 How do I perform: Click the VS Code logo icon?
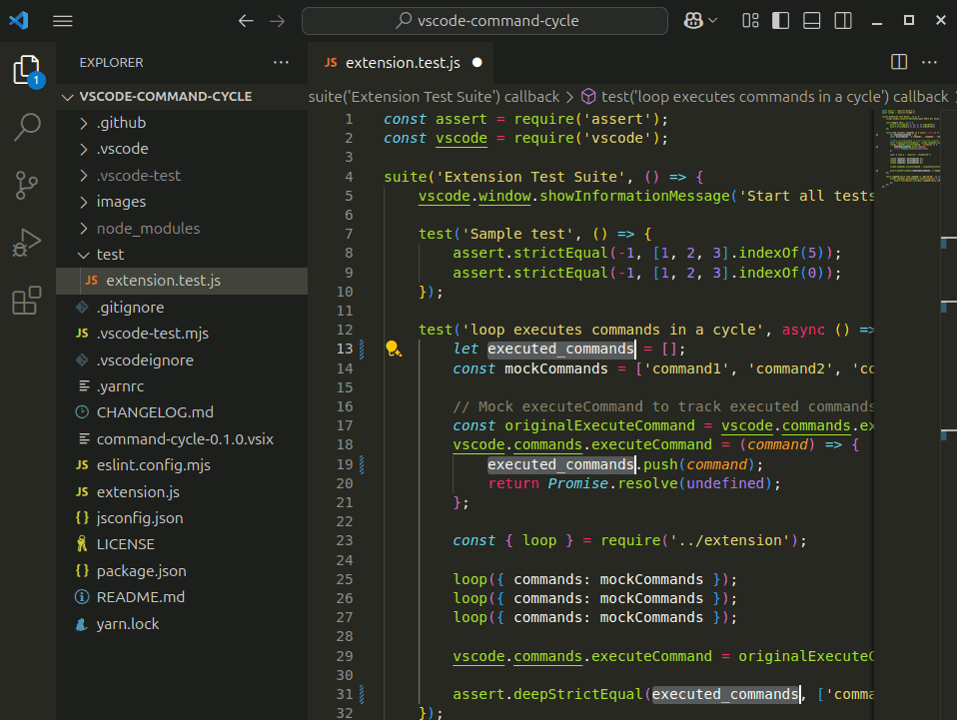coord(19,21)
